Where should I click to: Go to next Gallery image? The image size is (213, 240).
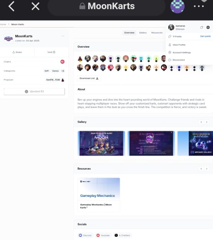207,122
